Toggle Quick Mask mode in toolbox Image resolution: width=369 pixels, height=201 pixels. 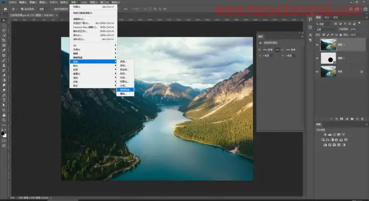pos(4,140)
